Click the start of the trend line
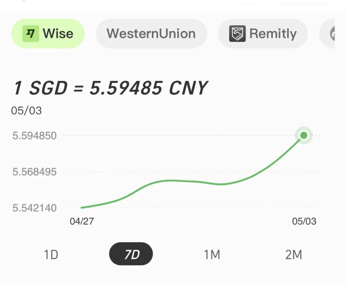Image resolution: width=346 pixels, height=284 pixels. [x=82, y=207]
